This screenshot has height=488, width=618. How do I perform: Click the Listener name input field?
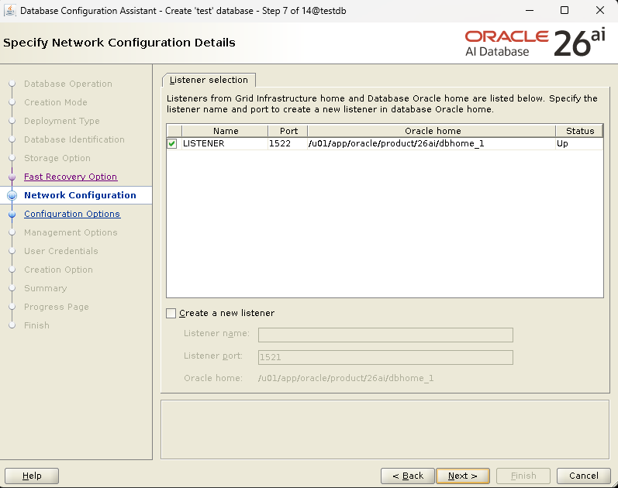click(x=385, y=335)
